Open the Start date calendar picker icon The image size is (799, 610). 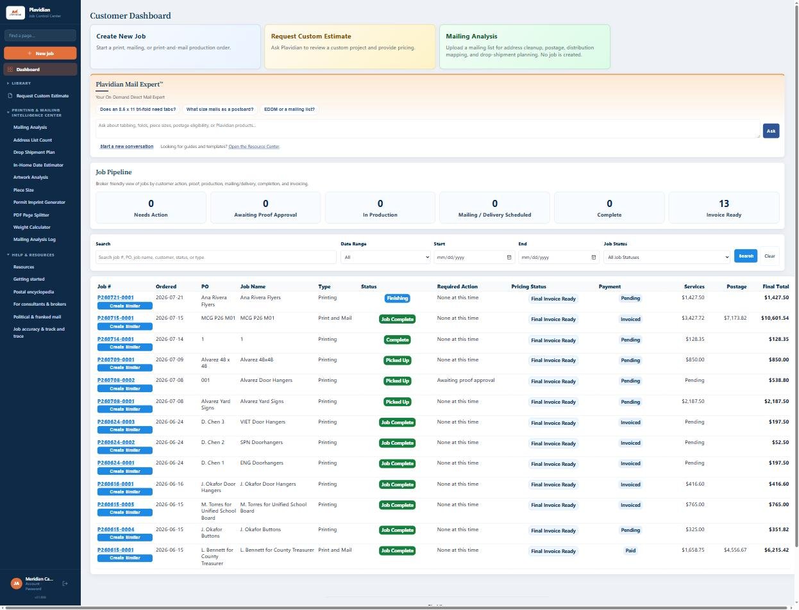(x=509, y=257)
